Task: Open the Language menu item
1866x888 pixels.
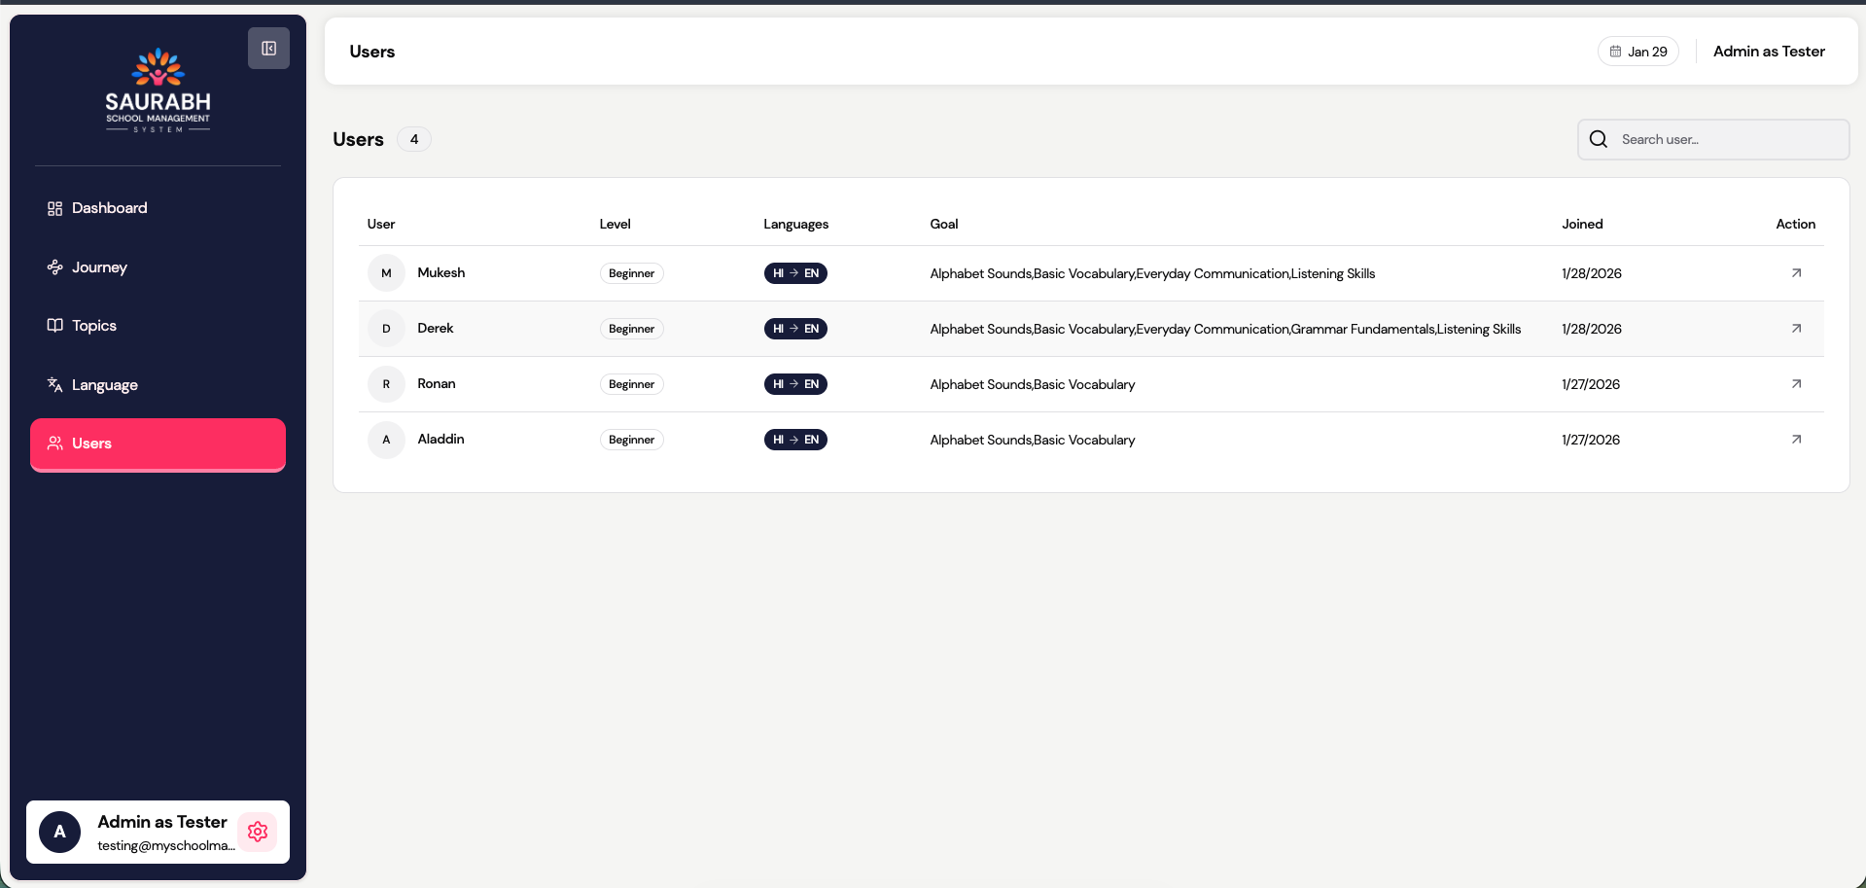Action: [x=104, y=385]
